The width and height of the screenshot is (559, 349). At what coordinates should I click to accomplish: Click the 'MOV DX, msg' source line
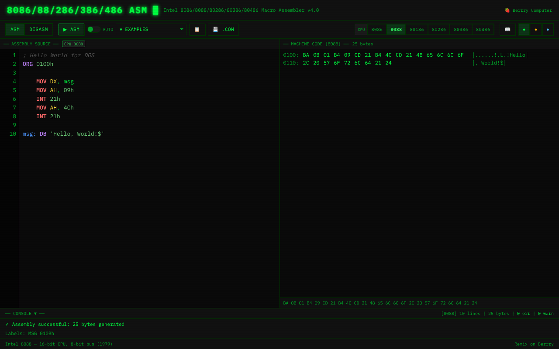(55, 82)
